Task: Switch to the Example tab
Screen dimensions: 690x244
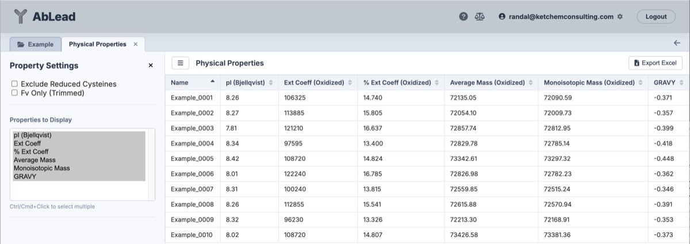Action: [x=35, y=44]
